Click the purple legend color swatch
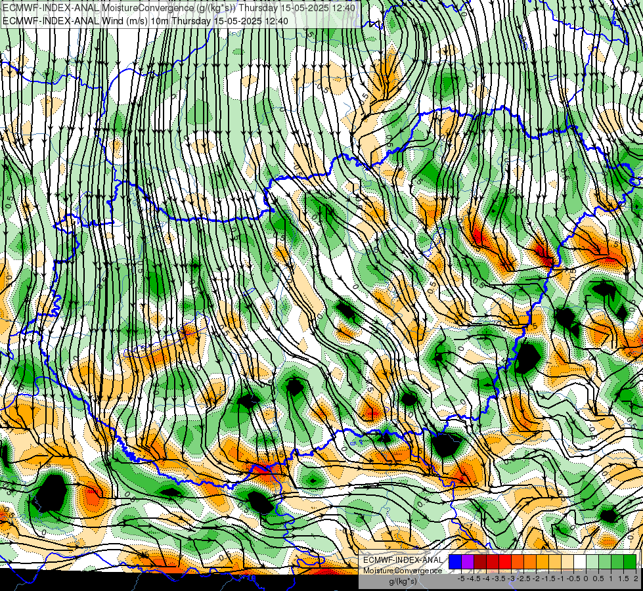The image size is (643, 591). 468,562
